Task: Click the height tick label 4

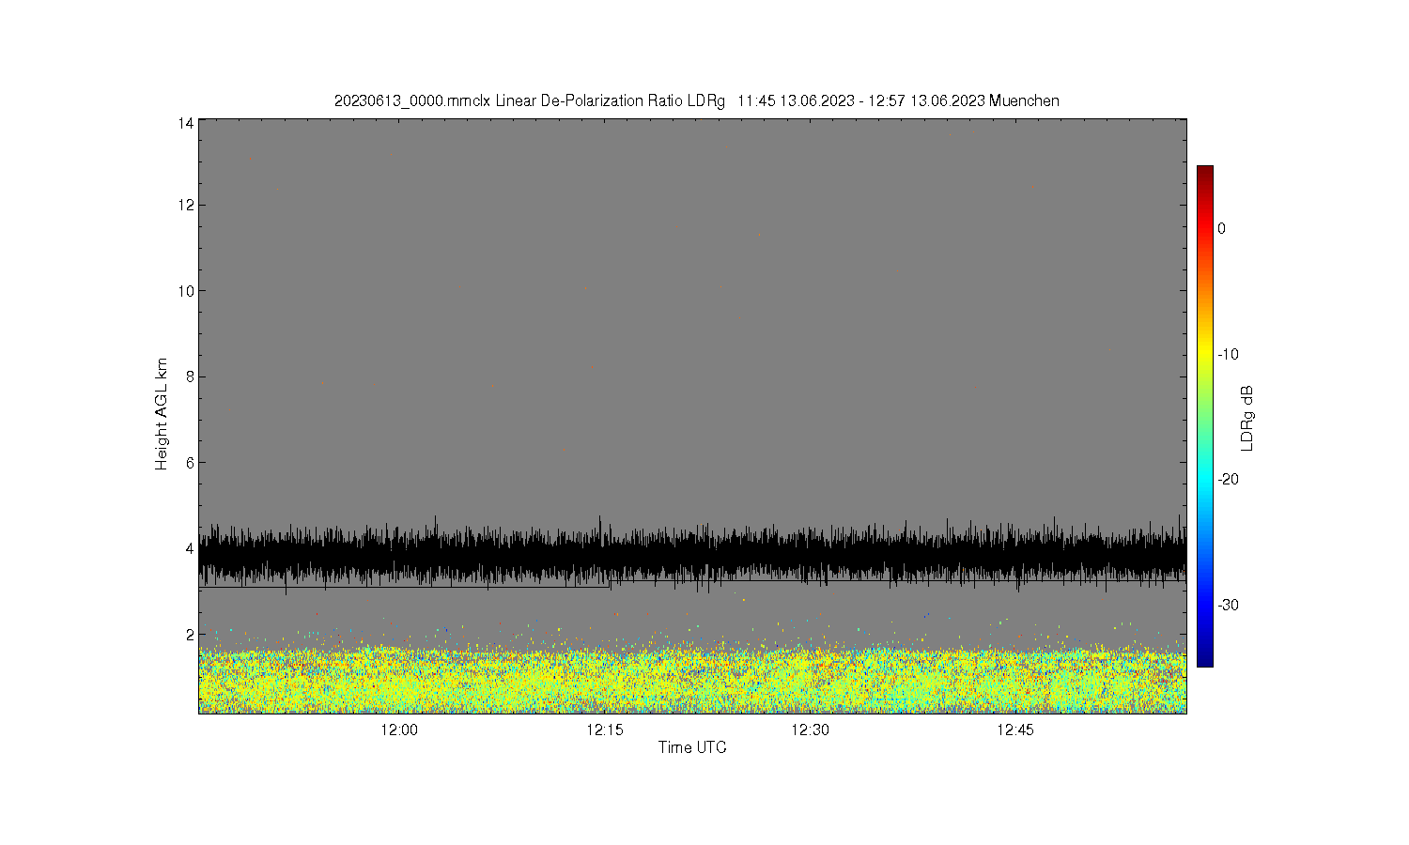Action: [x=190, y=548]
